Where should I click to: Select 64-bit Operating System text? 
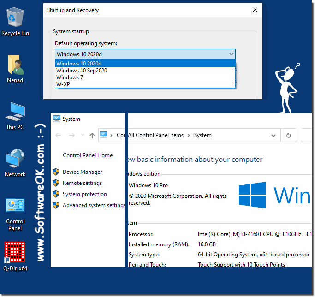pyautogui.click(x=254, y=255)
